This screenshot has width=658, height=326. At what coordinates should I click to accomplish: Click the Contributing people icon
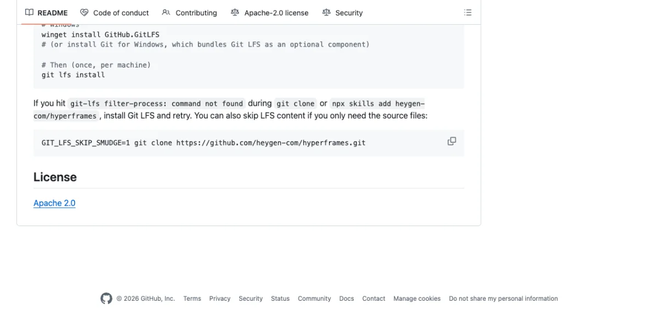(166, 13)
